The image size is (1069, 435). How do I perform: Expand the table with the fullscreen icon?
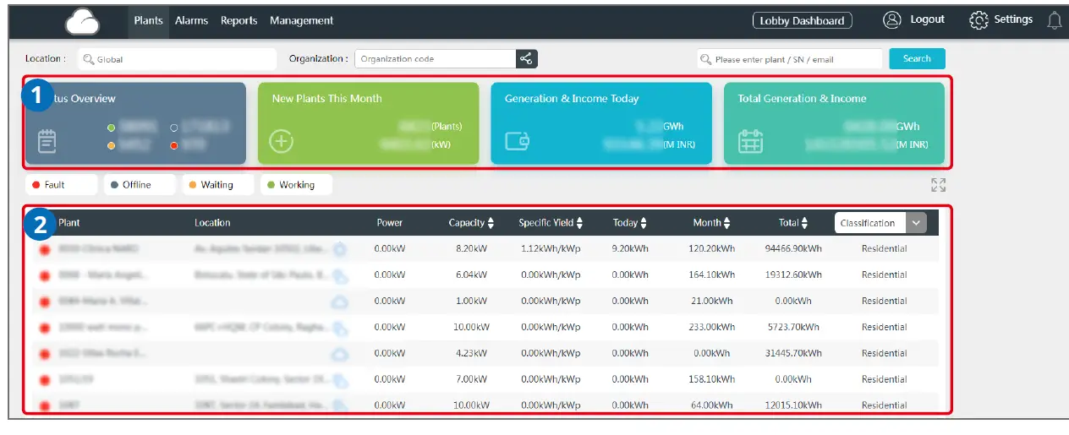point(938,185)
